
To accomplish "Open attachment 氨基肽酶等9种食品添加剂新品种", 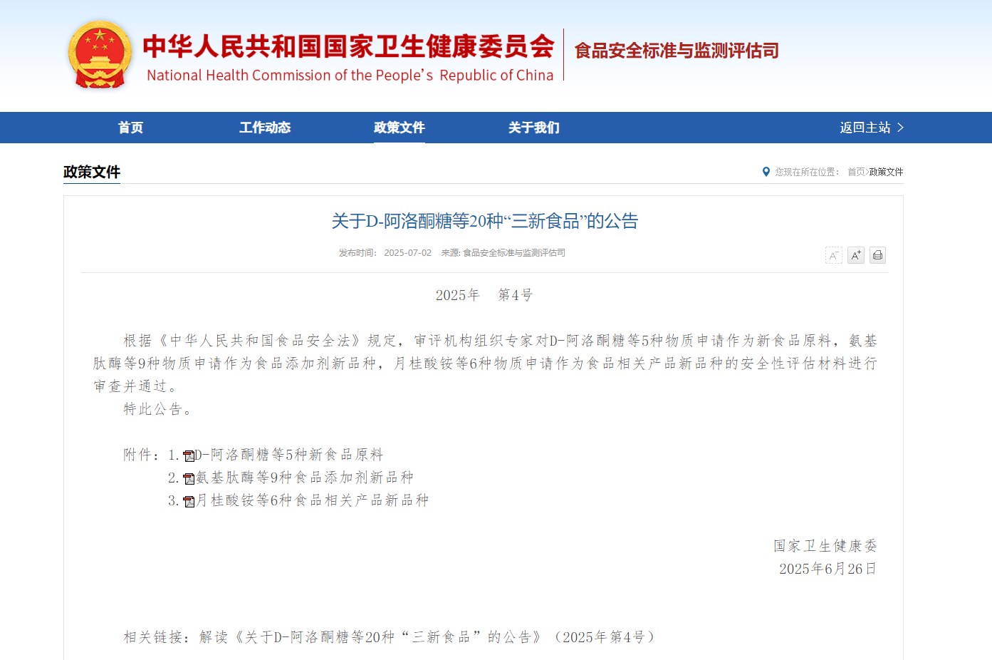I will pos(305,478).
